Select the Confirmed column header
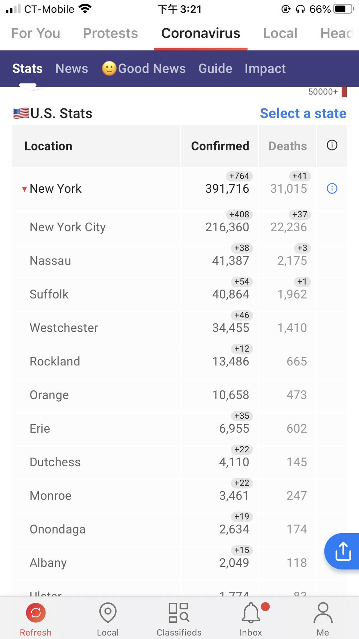Screen dimensions: 359x639 (220, 146)
